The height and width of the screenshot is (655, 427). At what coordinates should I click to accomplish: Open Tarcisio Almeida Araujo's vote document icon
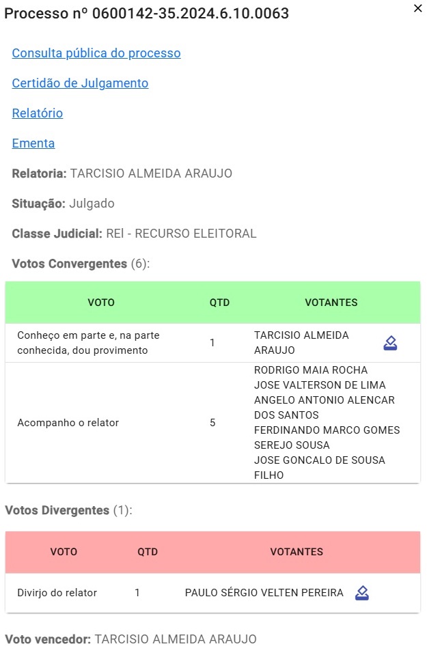coord(390,343)
